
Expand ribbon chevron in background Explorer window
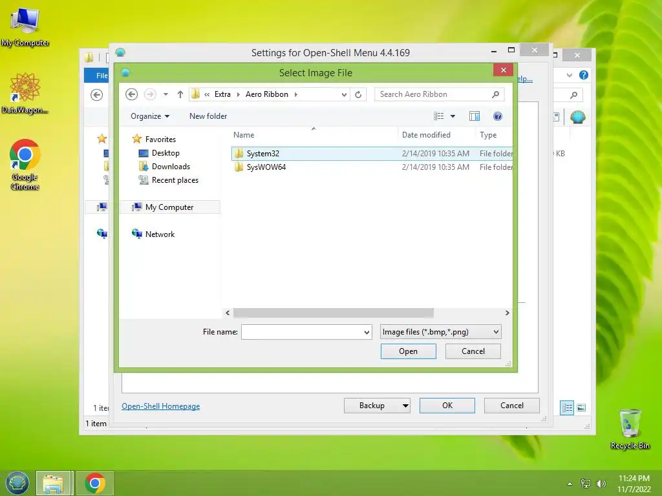(570, 76)
